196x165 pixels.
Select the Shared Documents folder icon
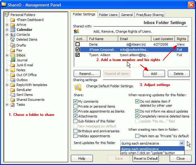pyautogui.click(x=12, y=100)
